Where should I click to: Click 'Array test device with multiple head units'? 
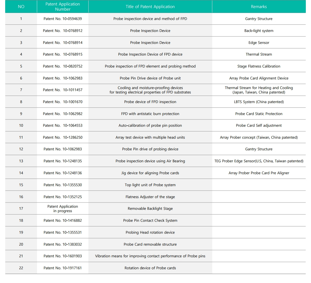pyautogui.click(x=150, y=137)
